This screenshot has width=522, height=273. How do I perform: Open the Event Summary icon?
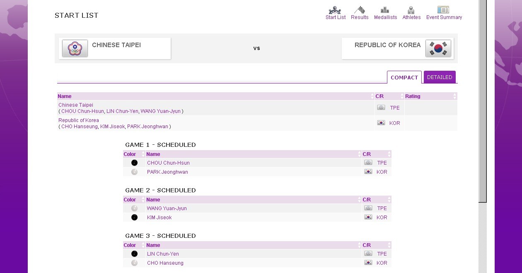click(443, 10)
